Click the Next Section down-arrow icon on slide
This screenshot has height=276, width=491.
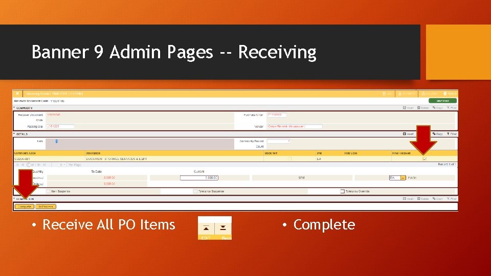(223, 228)
